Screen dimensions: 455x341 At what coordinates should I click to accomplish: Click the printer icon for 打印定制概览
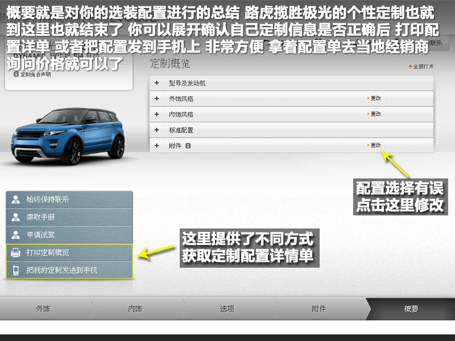coord(16,252)
